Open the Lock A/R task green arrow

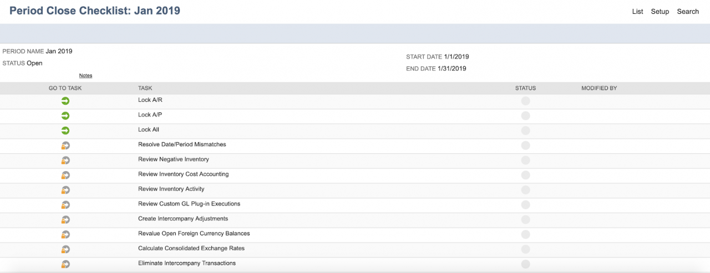(65, 101)
